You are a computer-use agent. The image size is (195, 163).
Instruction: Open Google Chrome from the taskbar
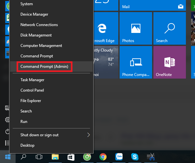(x=103, y=157)
